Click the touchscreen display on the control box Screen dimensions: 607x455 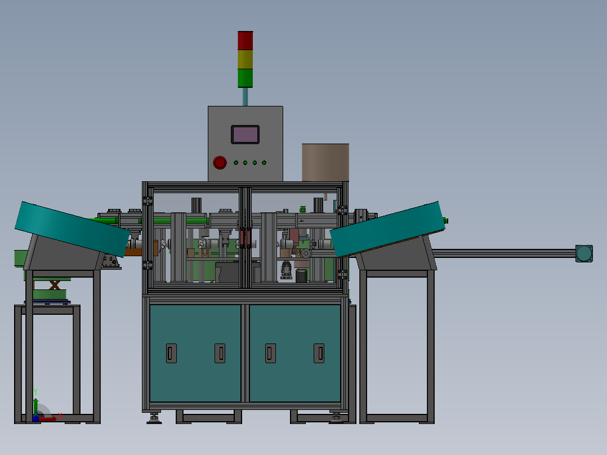tap(245, 135)
